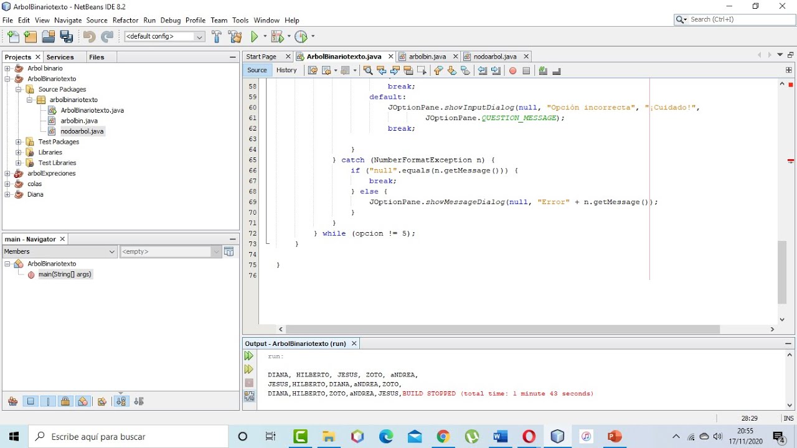Switch to the Start Page tab

[x=262, y=57]
